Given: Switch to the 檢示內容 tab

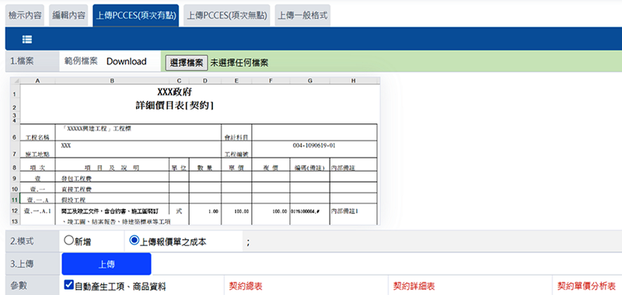Looking at the screenshot, I should coord(25,16).
